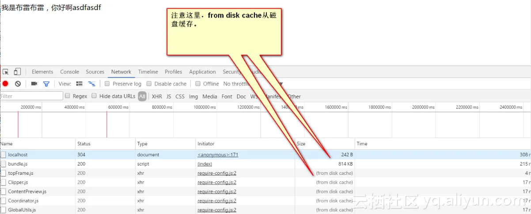Show waterfall overview view icon
531x214 pixels.
click(91, 84)
